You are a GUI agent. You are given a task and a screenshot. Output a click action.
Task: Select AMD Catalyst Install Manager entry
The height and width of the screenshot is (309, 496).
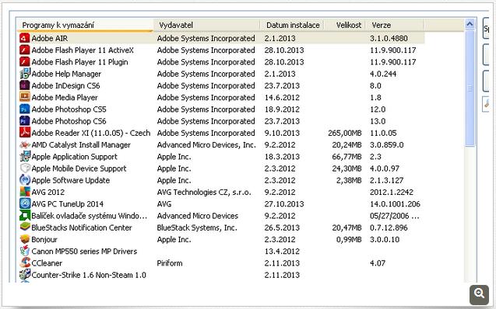coord(81,144)
